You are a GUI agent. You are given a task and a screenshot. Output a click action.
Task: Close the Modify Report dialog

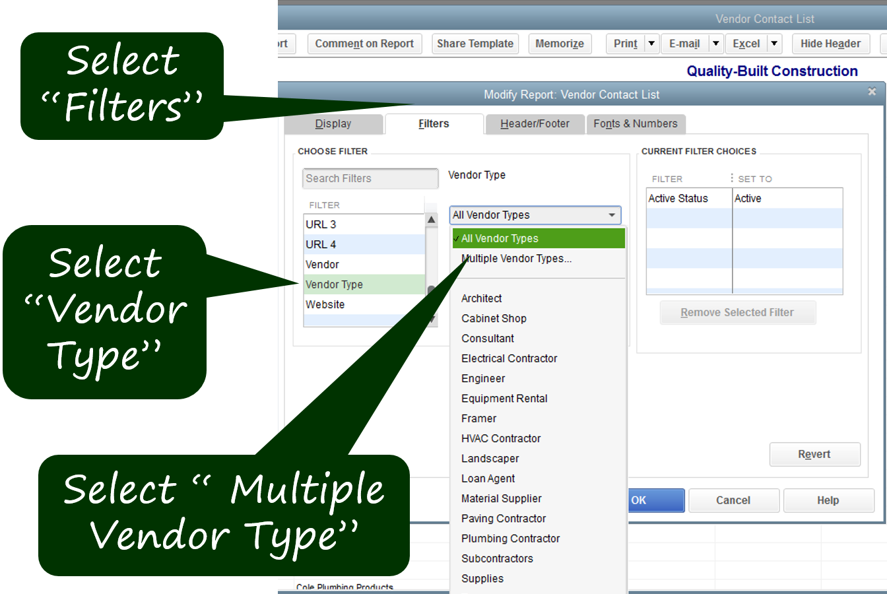point(872,92)
